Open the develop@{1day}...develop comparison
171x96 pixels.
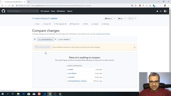pos(78,81)
